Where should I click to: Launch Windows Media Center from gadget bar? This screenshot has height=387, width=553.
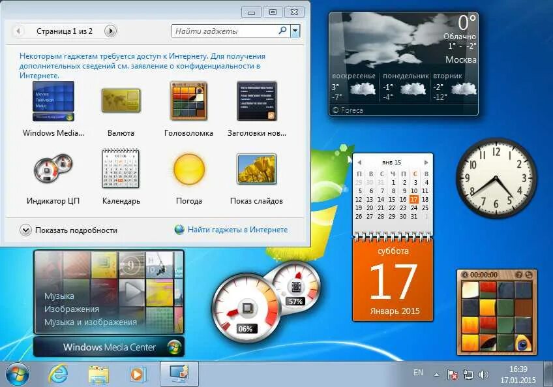109,347
